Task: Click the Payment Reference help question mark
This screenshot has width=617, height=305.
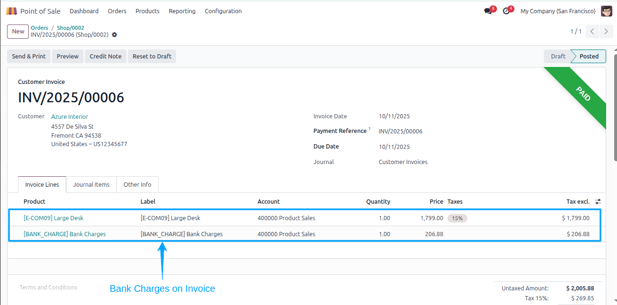Action: click(369, 129)
